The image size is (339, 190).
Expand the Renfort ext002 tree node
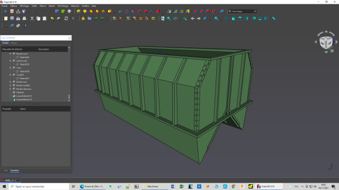(x=10, y=85)
